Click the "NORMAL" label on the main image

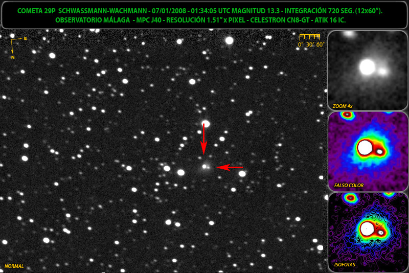coord(14,266)
